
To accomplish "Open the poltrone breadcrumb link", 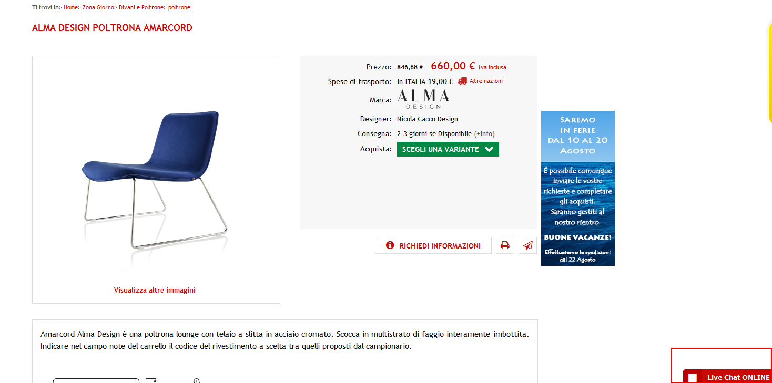I will (179, 7).
